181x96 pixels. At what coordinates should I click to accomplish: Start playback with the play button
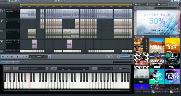click(x=18, y=57)
